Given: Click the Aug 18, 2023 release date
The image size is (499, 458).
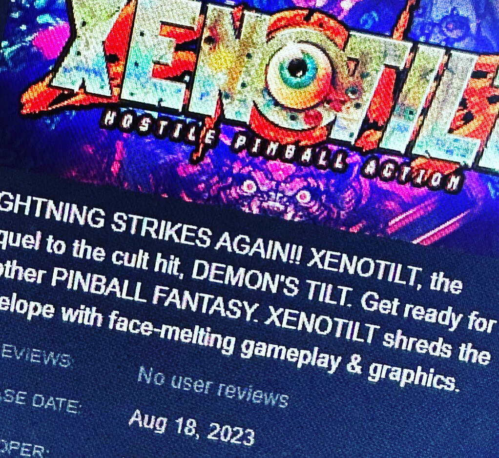Looking at the screenshot, I should pos(192,426).
